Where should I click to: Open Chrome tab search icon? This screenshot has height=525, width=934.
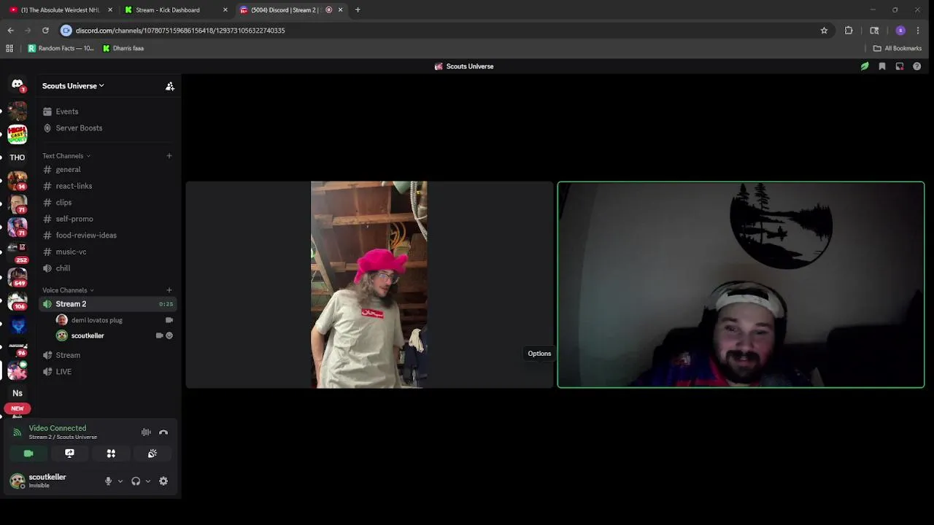(874, 31)
